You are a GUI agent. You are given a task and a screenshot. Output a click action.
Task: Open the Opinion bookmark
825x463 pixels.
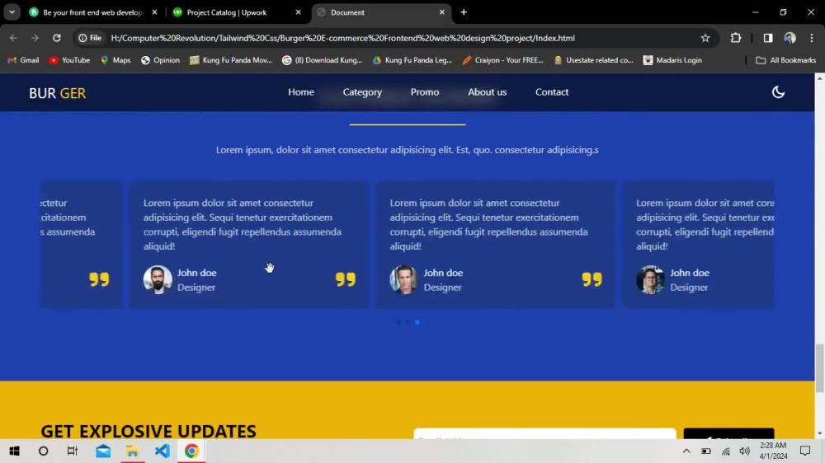161,60
